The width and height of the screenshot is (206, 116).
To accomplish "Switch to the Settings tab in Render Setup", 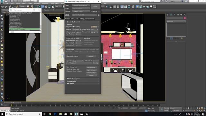I will click(x=82, y=19).
